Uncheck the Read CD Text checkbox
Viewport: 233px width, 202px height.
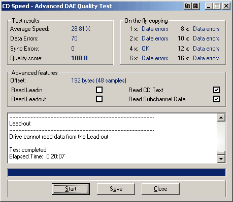[216, 90]
